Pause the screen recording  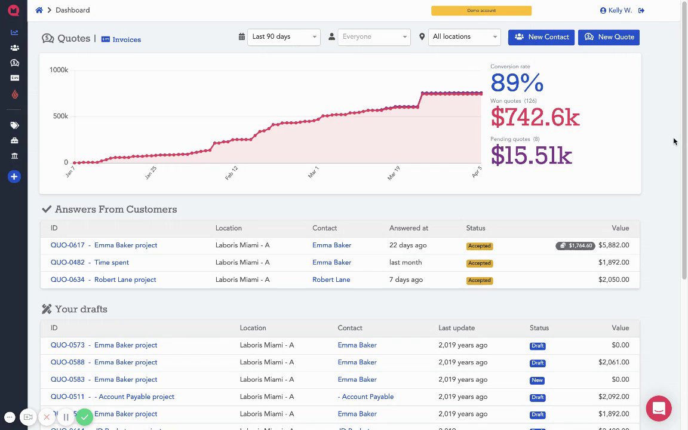[x=66, y=417]
